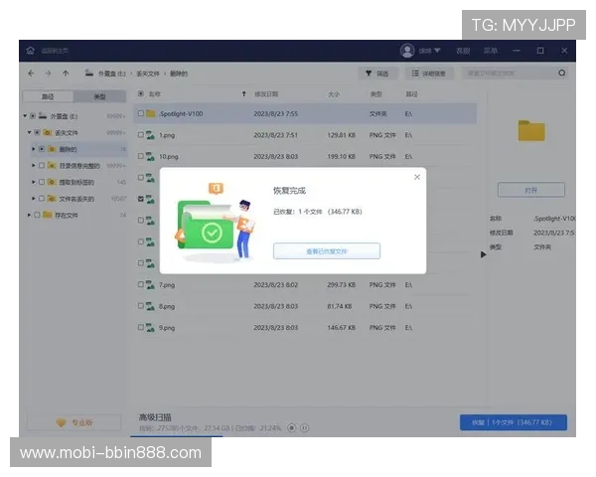
Task: Click the 丢失文件 folder icon in tree
Action: click(47, 132)
